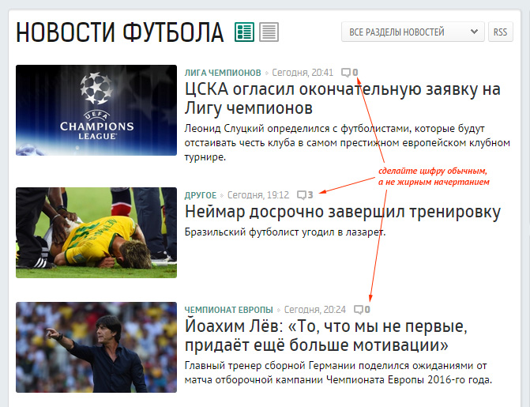
Task: Switch to the gray text-only list view icon
Action: pyautogui.click(x=269, y=32)
